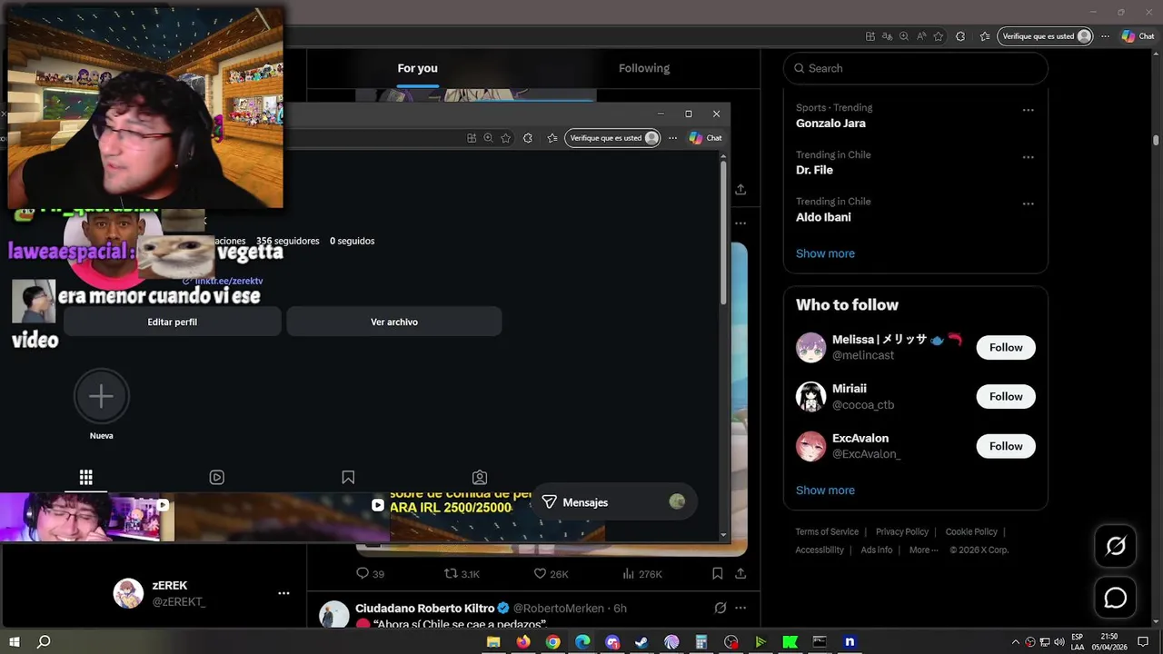
Task: Open Windows Start menu
Action: [x=15, y=642]
